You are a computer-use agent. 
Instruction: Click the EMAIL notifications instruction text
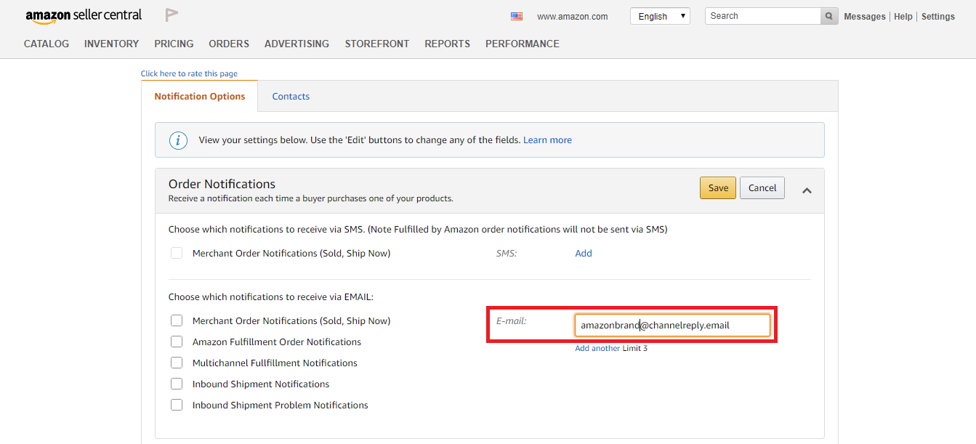270,296
